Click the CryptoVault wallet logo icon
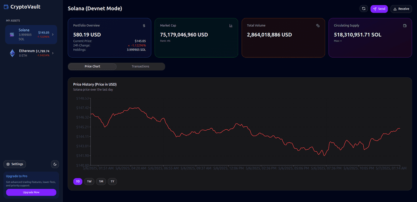Image resolution: width=417 pixels, height=202 pixels. [6, 7]
